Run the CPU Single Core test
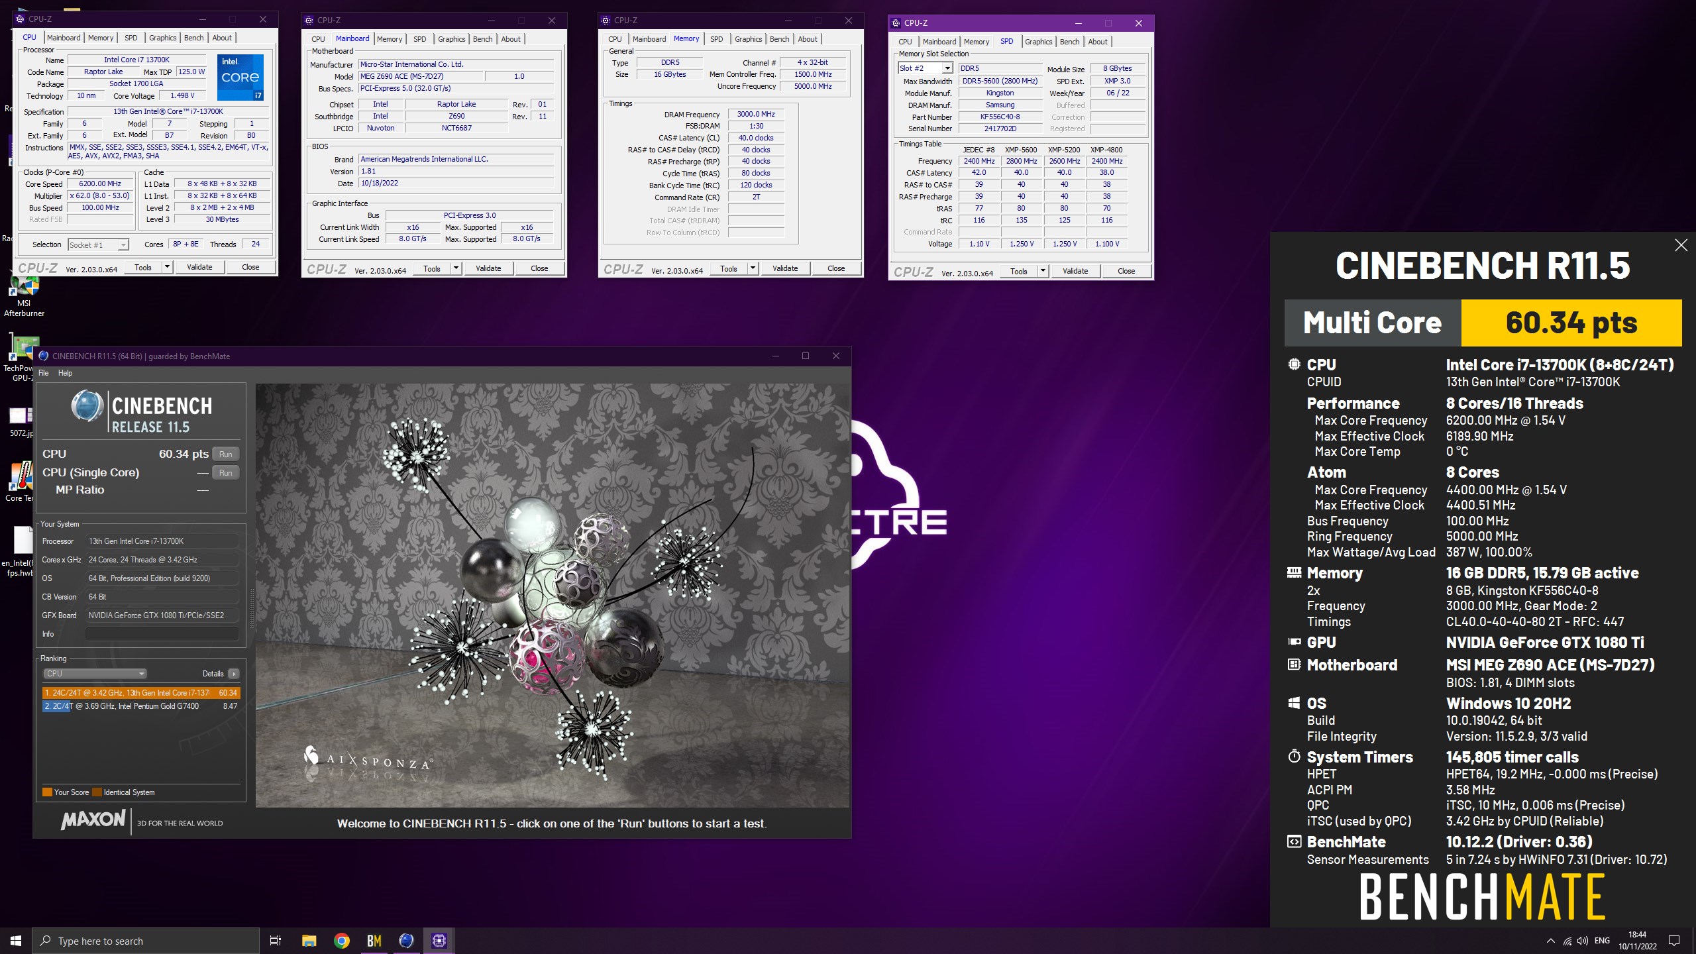Viewport: 1696px width, 954px height. [x=225, y=472]
